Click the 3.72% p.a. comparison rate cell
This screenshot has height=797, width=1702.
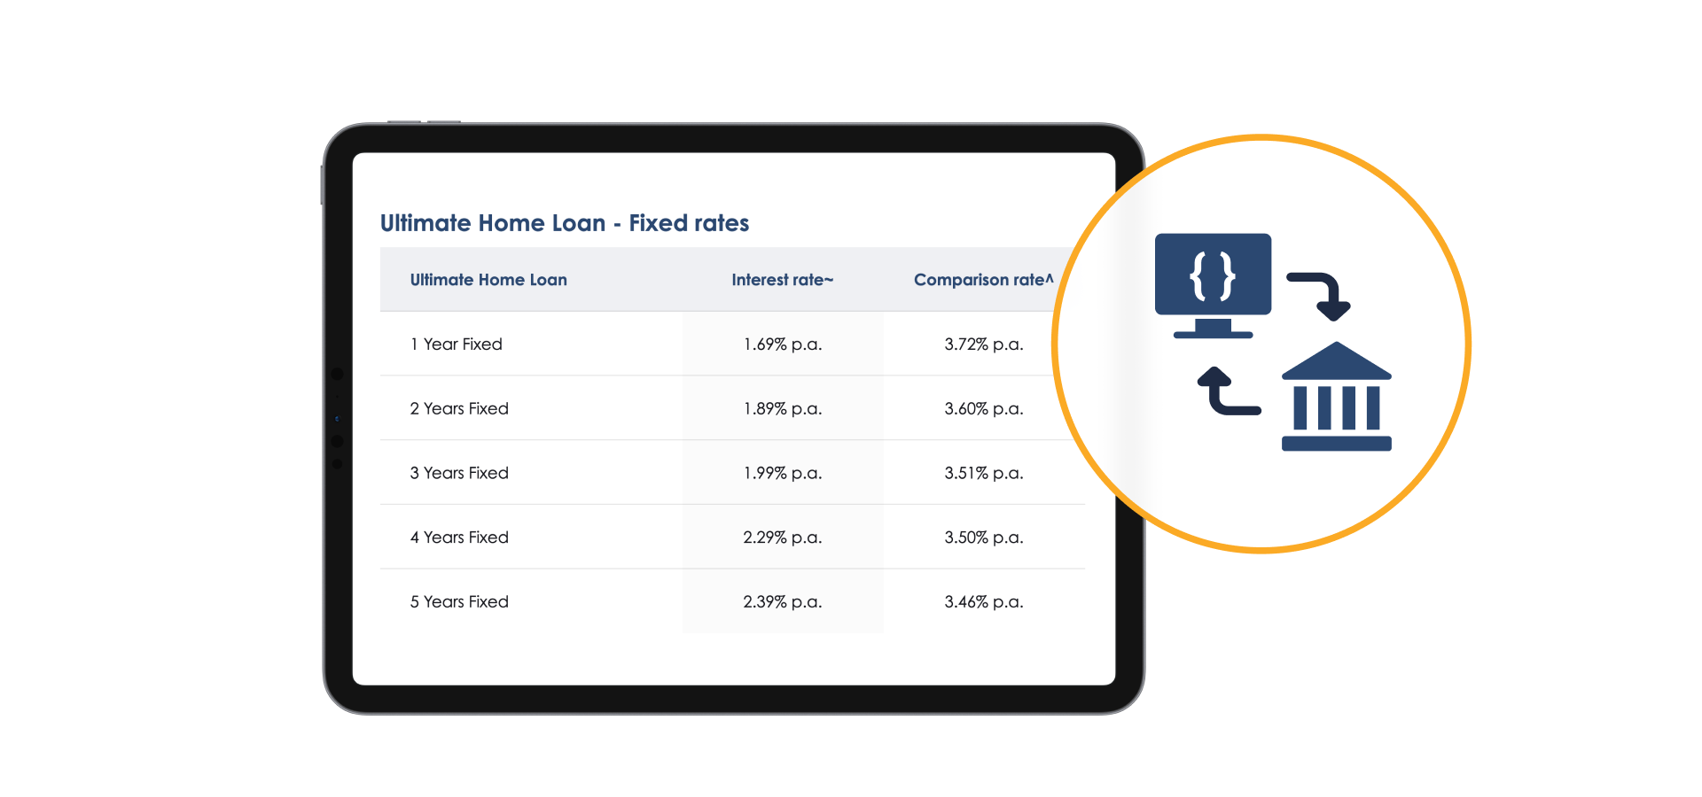coord(983,344)
